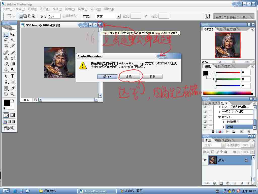Open Layers panel options menu arrow

point(253,141)
